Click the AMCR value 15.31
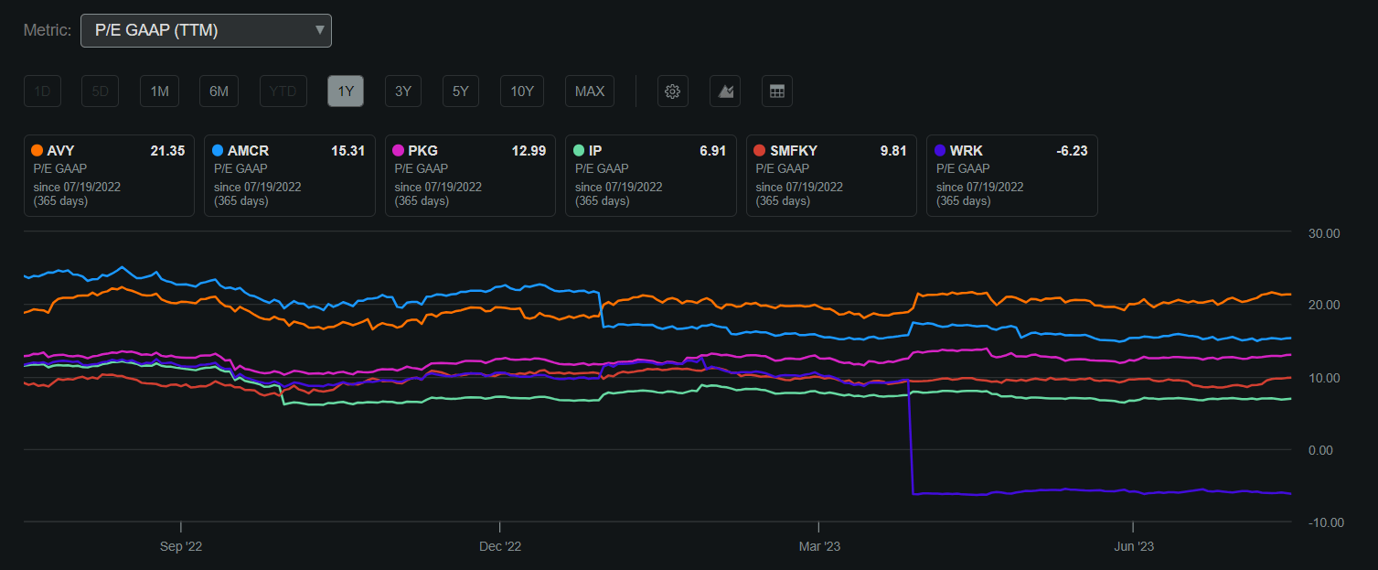Viewport: 1378px width, 570px height. pos(348,151)
